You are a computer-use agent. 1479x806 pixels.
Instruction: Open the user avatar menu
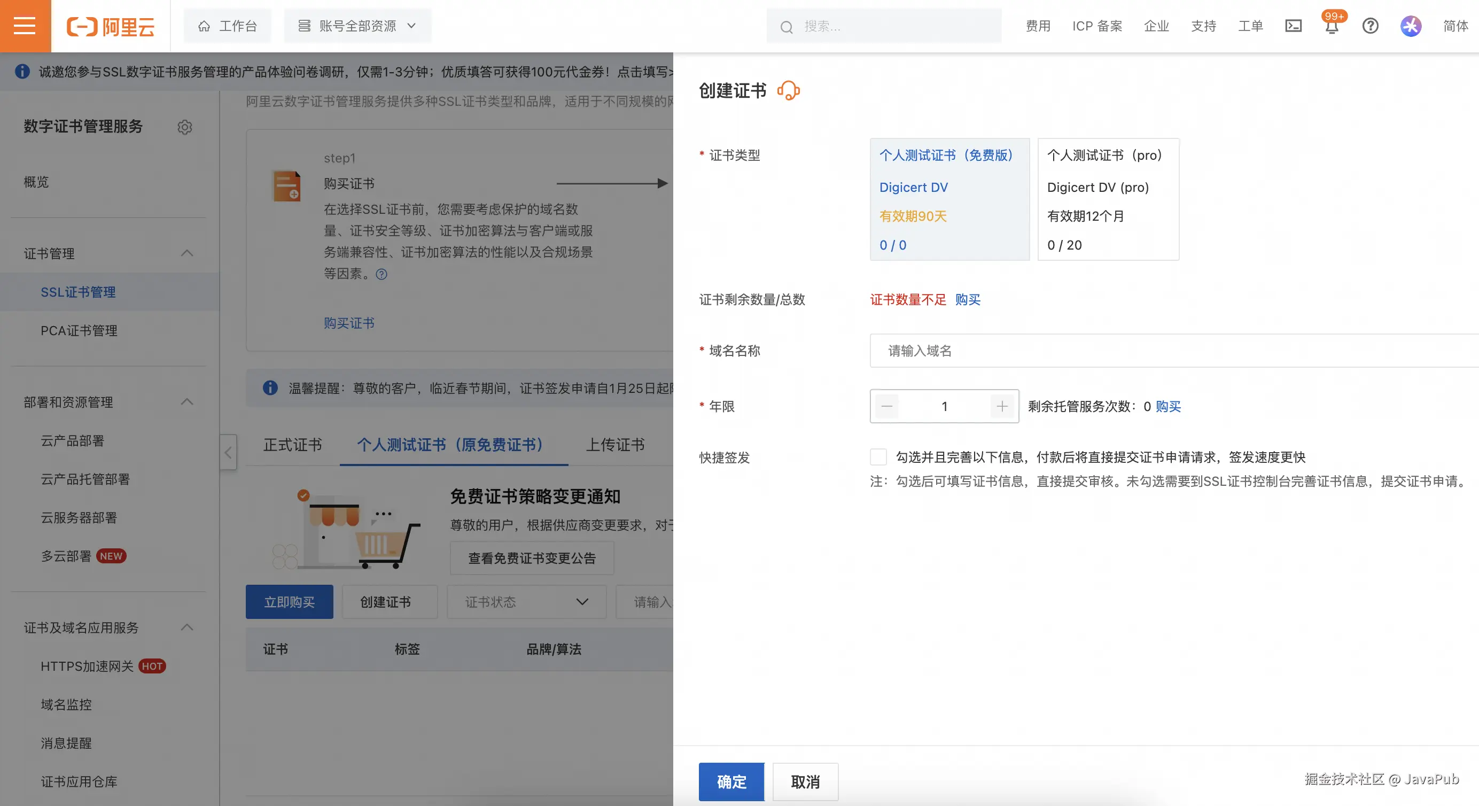click(1411, 26)
